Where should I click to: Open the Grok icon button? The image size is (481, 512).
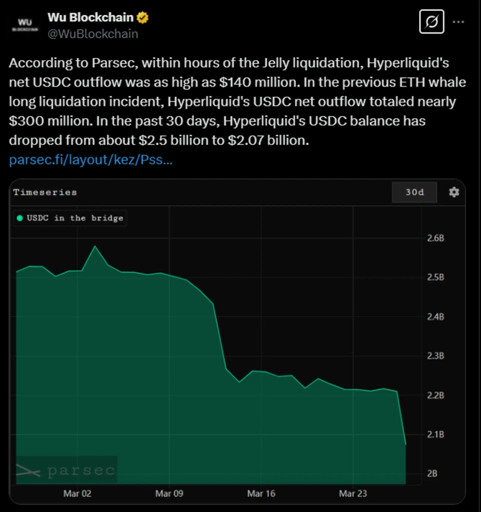[x=431, y=22]
